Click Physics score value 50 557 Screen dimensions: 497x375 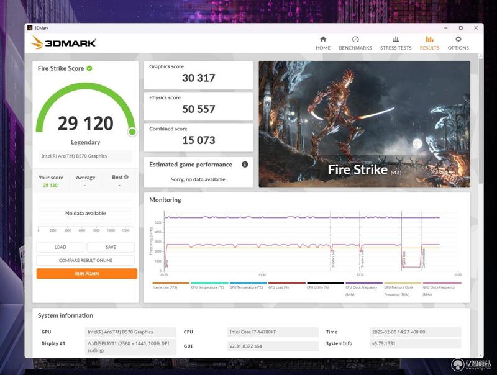(198, 109)
